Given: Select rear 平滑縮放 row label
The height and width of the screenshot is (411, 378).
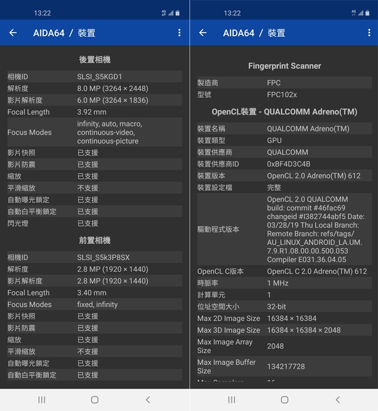Looking at the screenshot, I should point(21,188).
